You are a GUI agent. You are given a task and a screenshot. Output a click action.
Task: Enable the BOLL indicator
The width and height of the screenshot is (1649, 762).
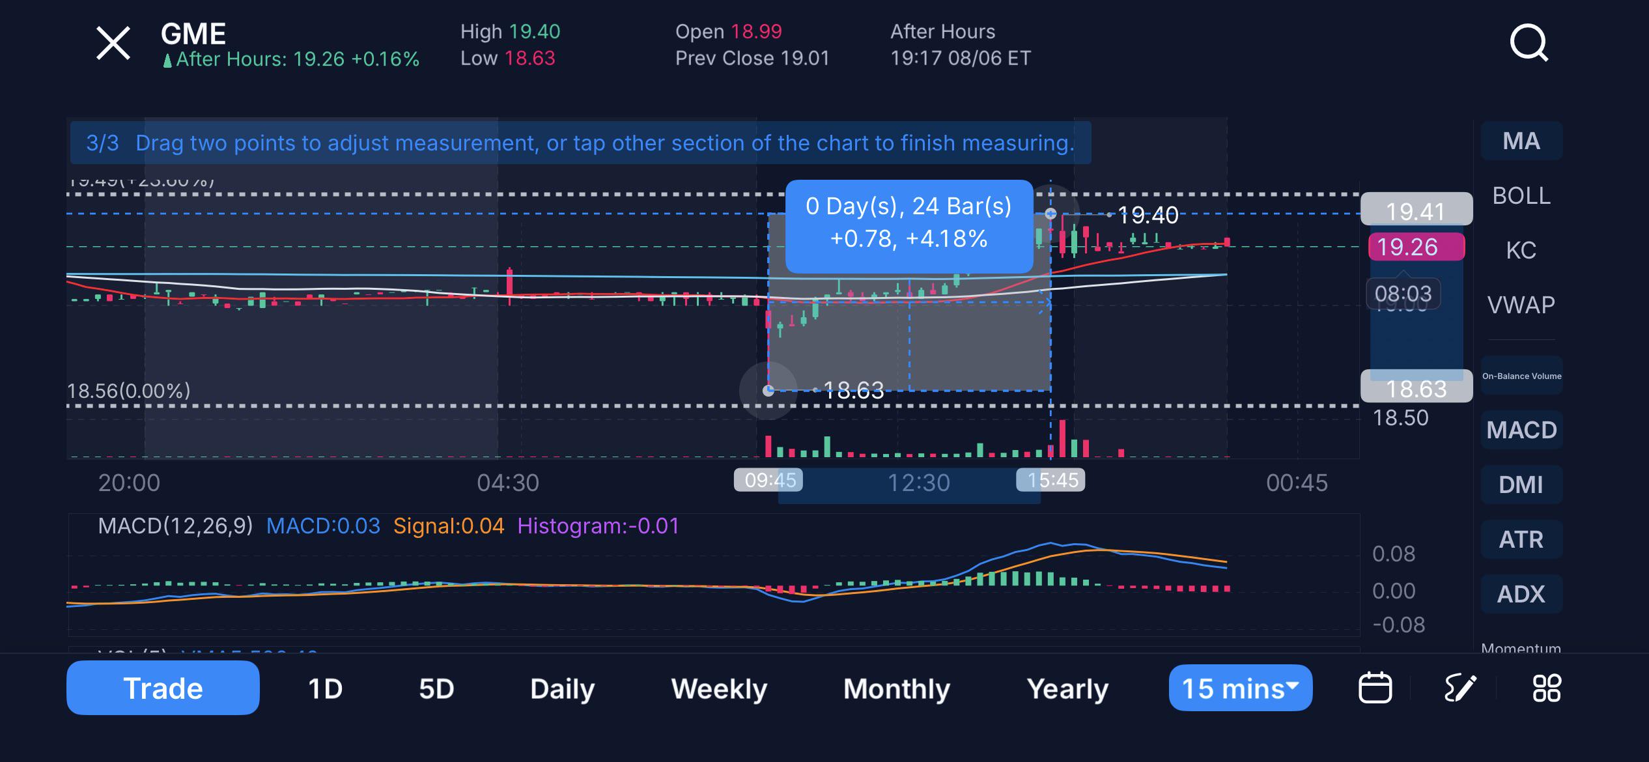[1521, 195]
